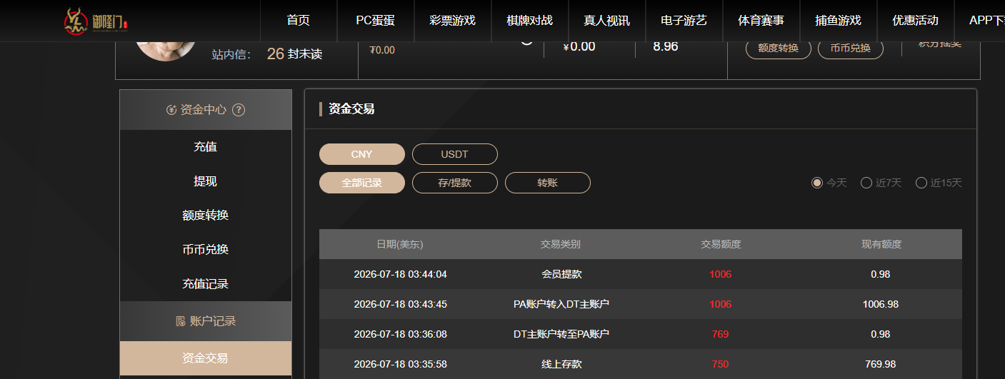Open 捕鱼游戏 navigation item
1005x379 pixels.
(839, 21)
